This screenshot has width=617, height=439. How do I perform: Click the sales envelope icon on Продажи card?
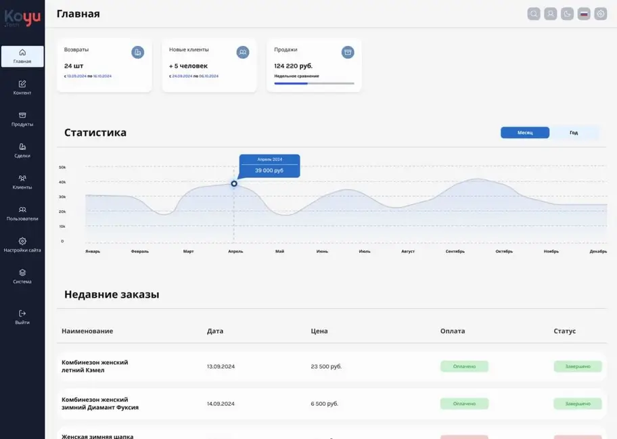pos(347,52)
